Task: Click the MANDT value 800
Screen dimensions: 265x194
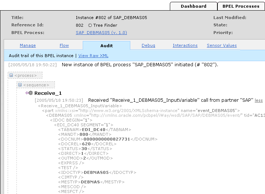Action: click(84, 134)
